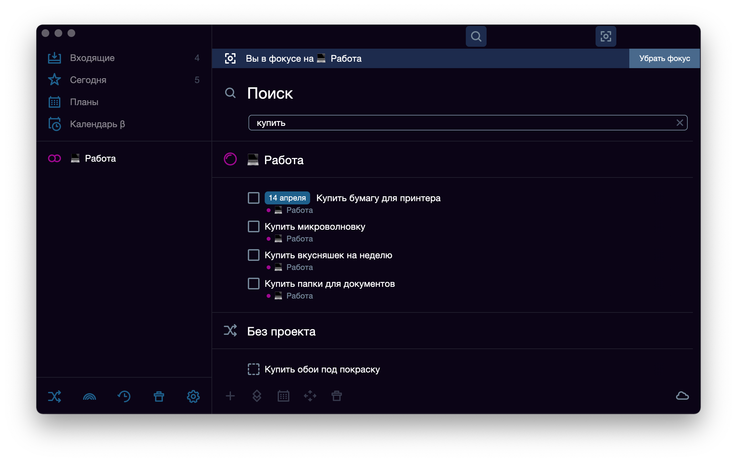Image resolution: width=737 pixels, height=462 pixels.
Task: Clear the search field with X
Action: [x=680, y=123]
